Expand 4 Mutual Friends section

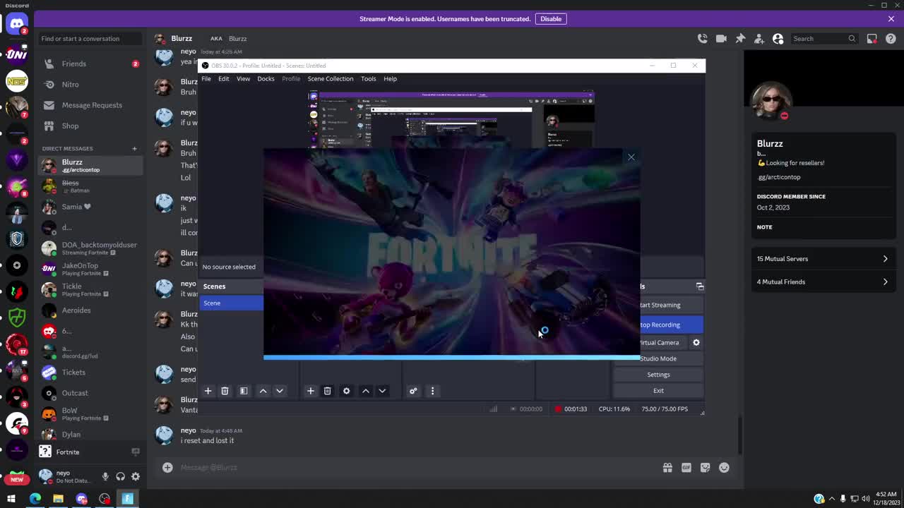point(823,282)
